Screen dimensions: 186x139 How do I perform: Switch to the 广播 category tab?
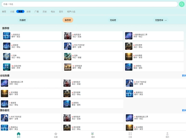[37, 12]
